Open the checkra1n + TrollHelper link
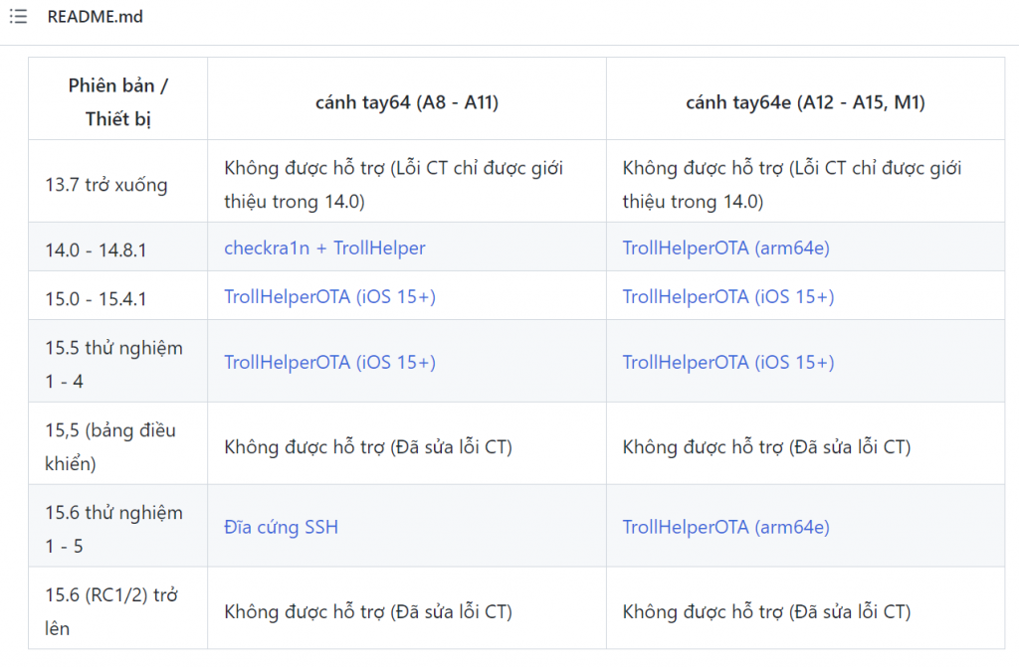This screenshot has width=1019, height=667. pyautogui.click(x=324, y=249)
